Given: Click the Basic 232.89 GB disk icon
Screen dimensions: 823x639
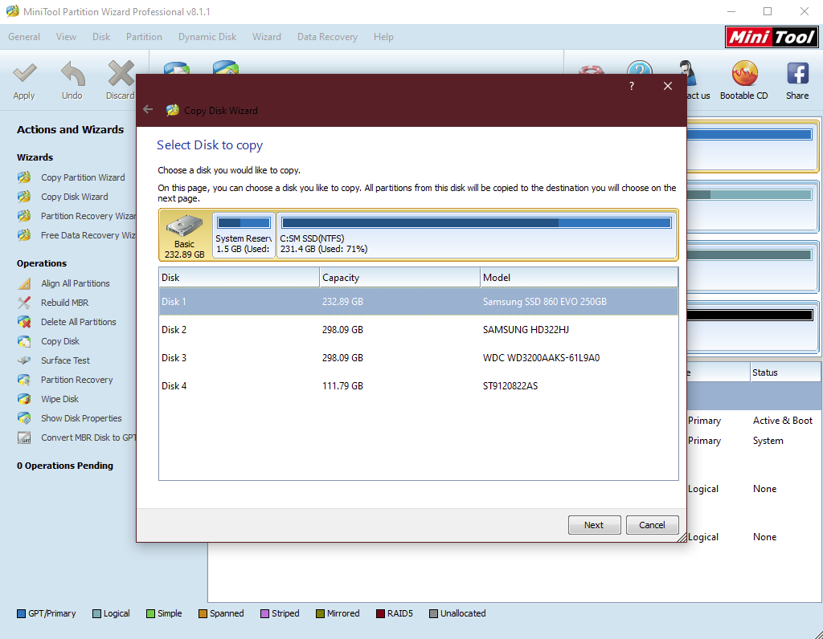Looking at the screenshot, I should (x=185, y=226).
